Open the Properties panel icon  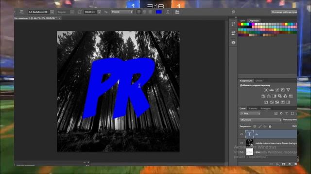pos(233,33)
